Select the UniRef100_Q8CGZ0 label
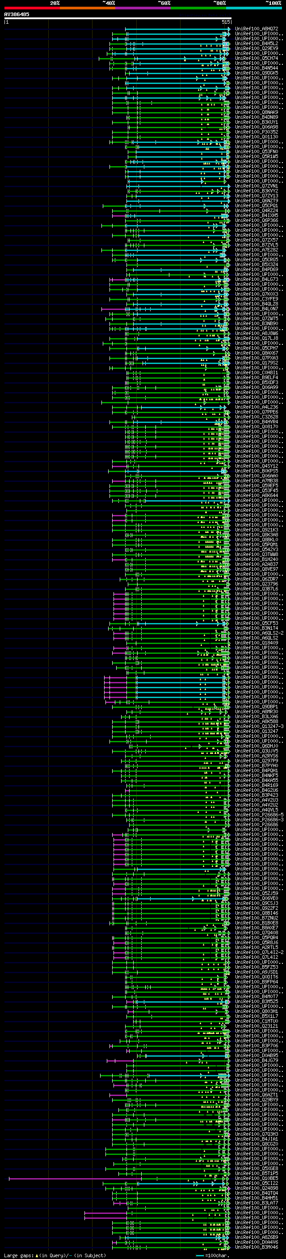Screen dimensions: 286x1259 [257, 1144]
